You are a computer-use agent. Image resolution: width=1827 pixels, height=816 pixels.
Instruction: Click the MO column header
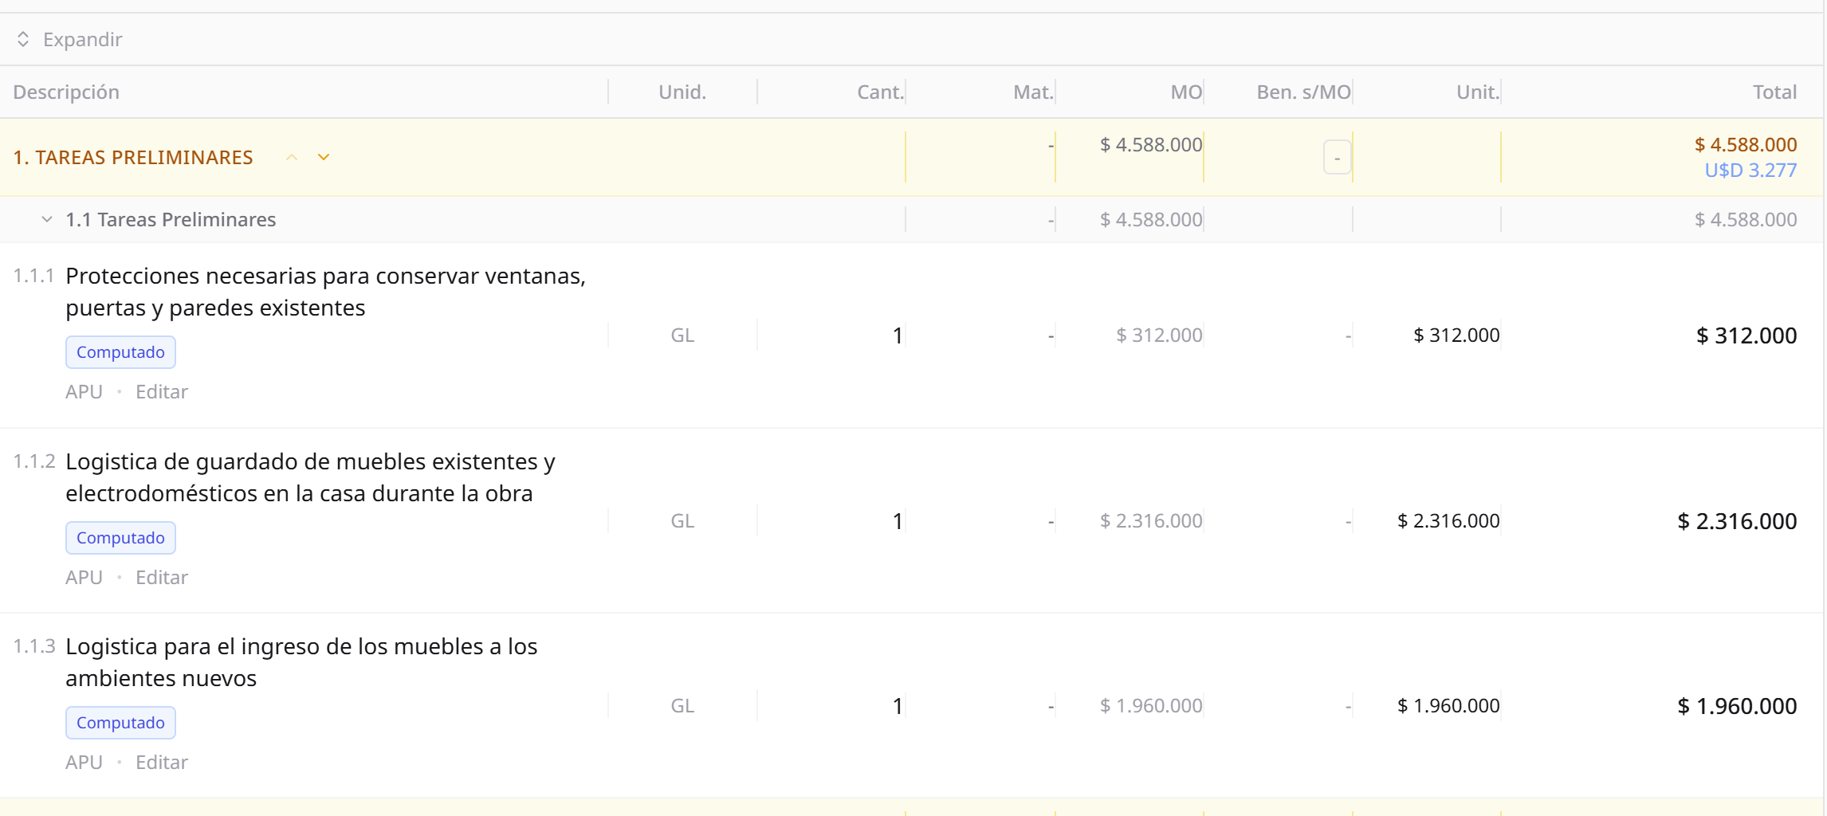click(1186, 92)
